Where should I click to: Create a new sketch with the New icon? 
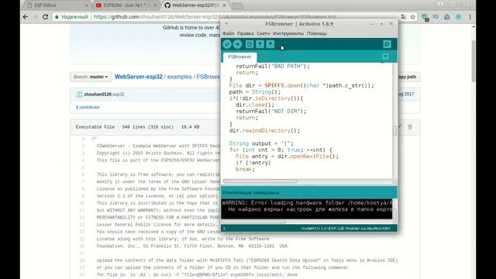pyautogui.click(x=250, y=44)
